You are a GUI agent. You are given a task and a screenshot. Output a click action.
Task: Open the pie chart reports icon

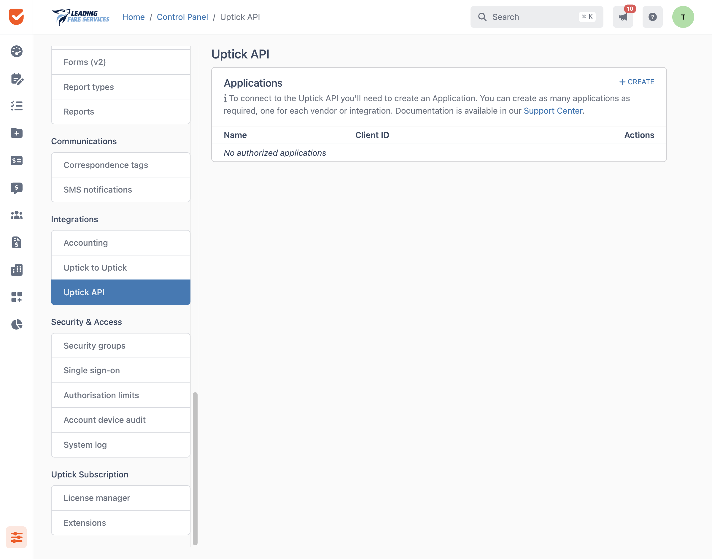point(16,324)
